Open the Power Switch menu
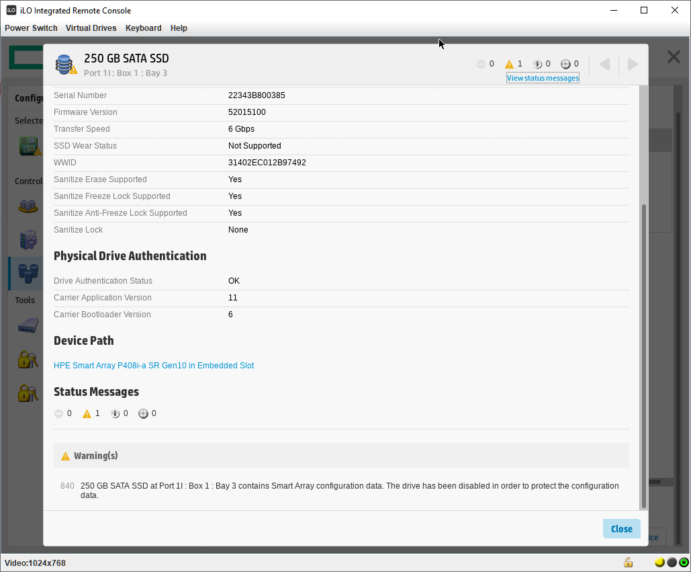The image size is (691, 572). (31, 28)
